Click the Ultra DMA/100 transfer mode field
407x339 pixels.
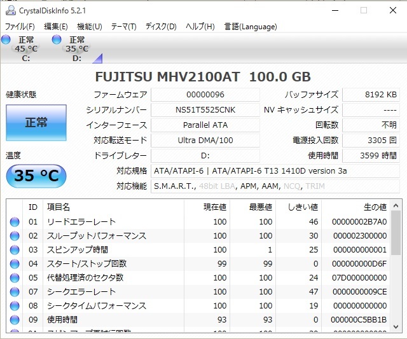[205, 141]
